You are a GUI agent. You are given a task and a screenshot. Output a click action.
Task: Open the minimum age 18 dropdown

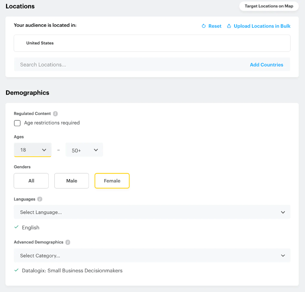point(32,150)
